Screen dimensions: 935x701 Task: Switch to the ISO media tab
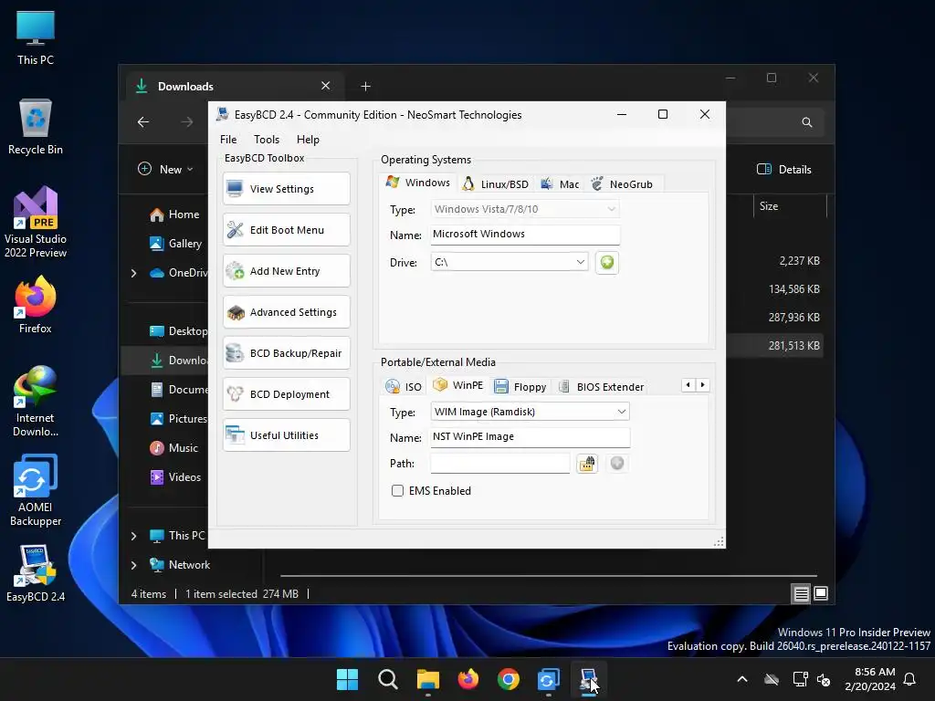pos(404,387)
